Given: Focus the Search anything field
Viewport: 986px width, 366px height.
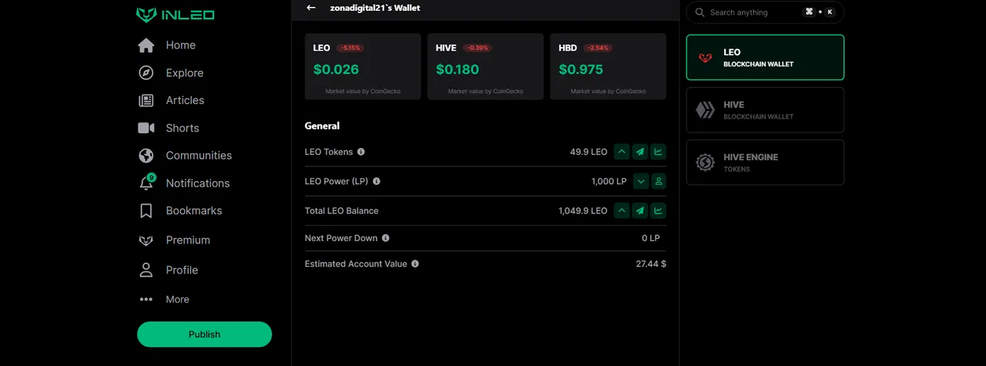Looking at the screenshot, I should click(765, 12).
